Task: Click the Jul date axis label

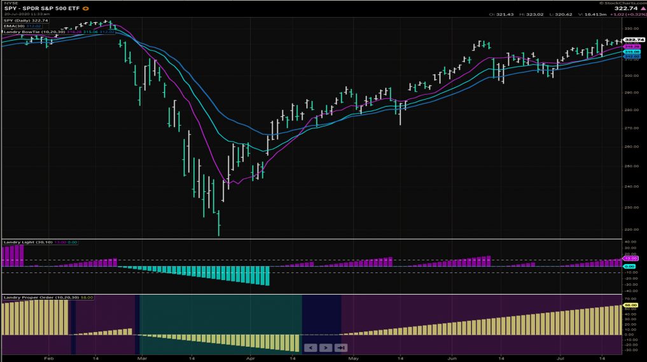Action: click(x=560, y=358)
